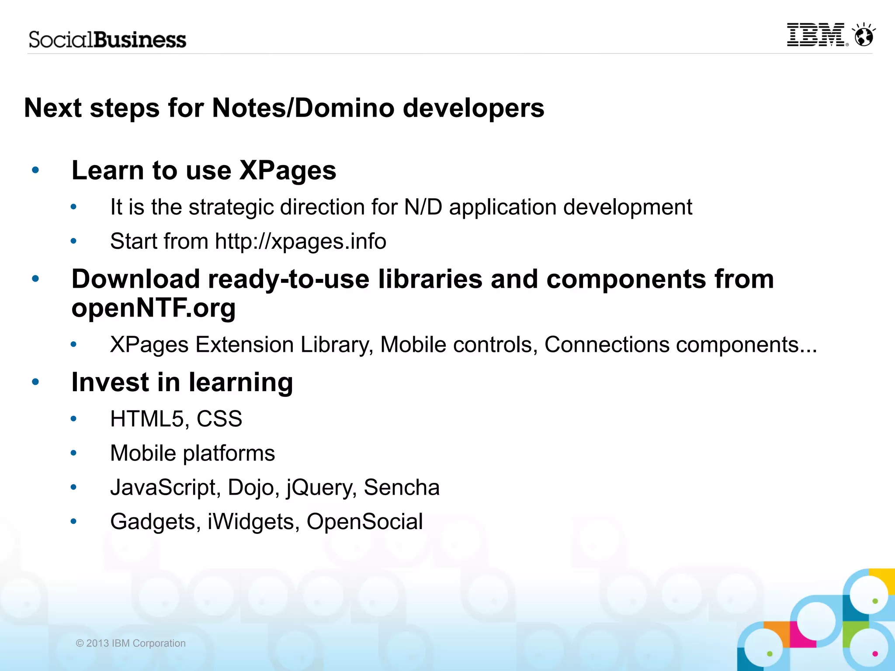Select the slide title 'Next steps for Notes/Domino developers'
Image resolution: width=895 pixels, height=671 pixels.
coord(284,108)
